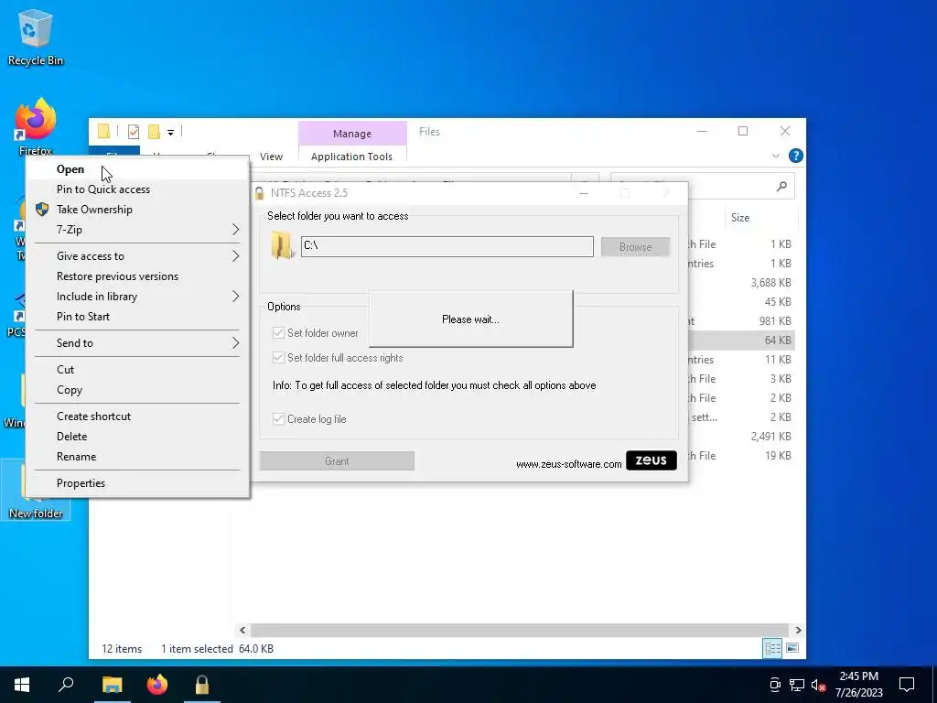Select the 3,688 KB file row
This screenshot has width=937, height=703.
(741, 283)
